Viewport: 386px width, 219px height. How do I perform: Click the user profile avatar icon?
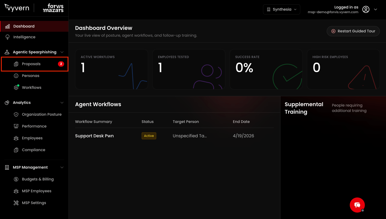click(366, 9)
